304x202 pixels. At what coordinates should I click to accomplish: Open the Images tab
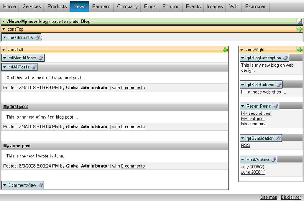coord(215,6)
